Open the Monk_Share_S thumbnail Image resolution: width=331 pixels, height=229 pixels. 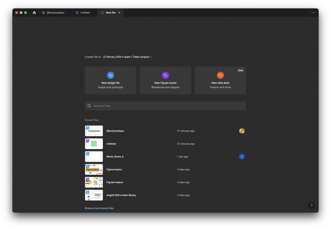click(x=94, y=157)
